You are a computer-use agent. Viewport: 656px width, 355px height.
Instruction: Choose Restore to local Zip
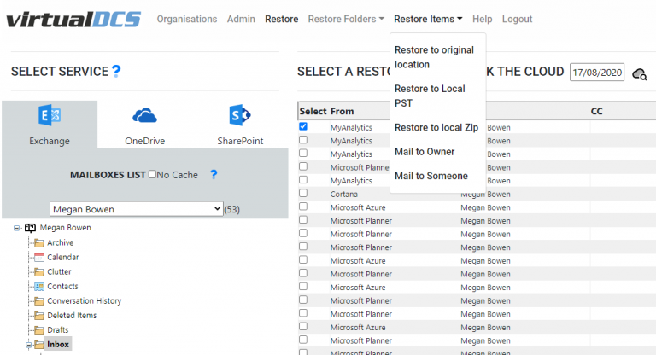pyautogui.click(x=436, y=127)
